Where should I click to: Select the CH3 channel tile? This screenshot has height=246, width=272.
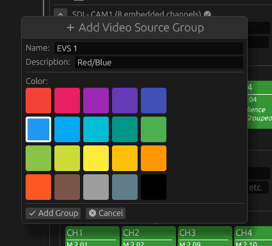pyautogui.click(x=205, y=236)
